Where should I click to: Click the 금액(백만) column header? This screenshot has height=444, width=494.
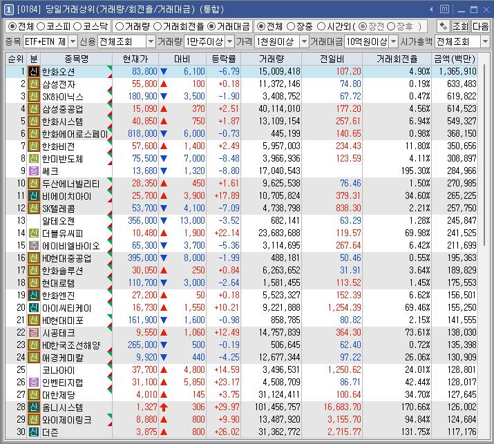[455, 59]
